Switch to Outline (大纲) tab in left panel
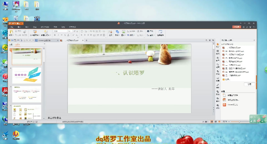 11,44
